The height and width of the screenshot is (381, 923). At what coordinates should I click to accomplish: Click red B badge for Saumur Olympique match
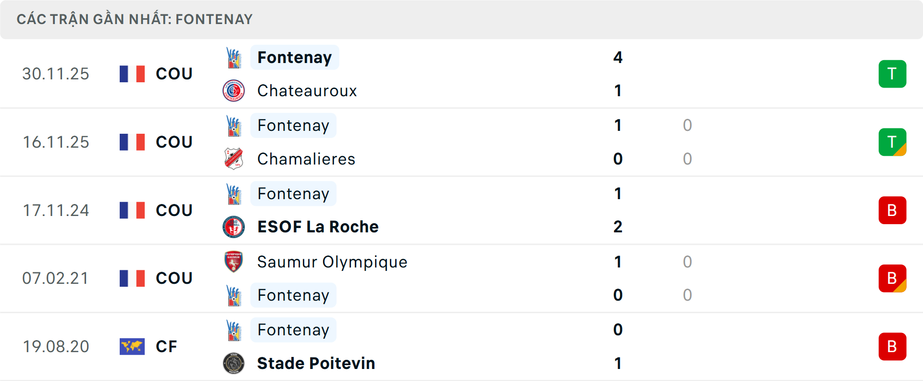coord(892,279)
